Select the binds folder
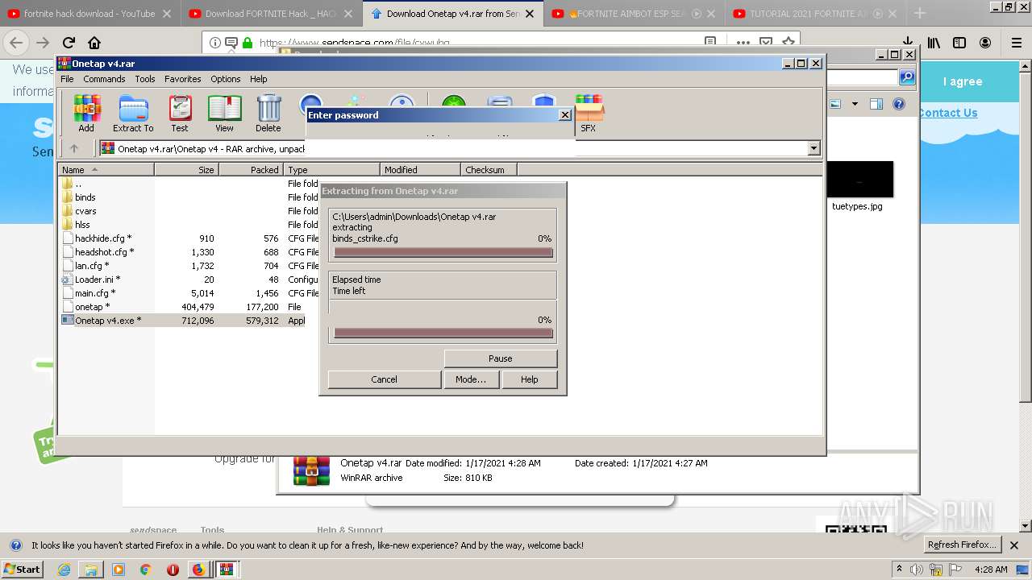The height and width of the screenshot is (580, 1032). (x=85, y=197)
